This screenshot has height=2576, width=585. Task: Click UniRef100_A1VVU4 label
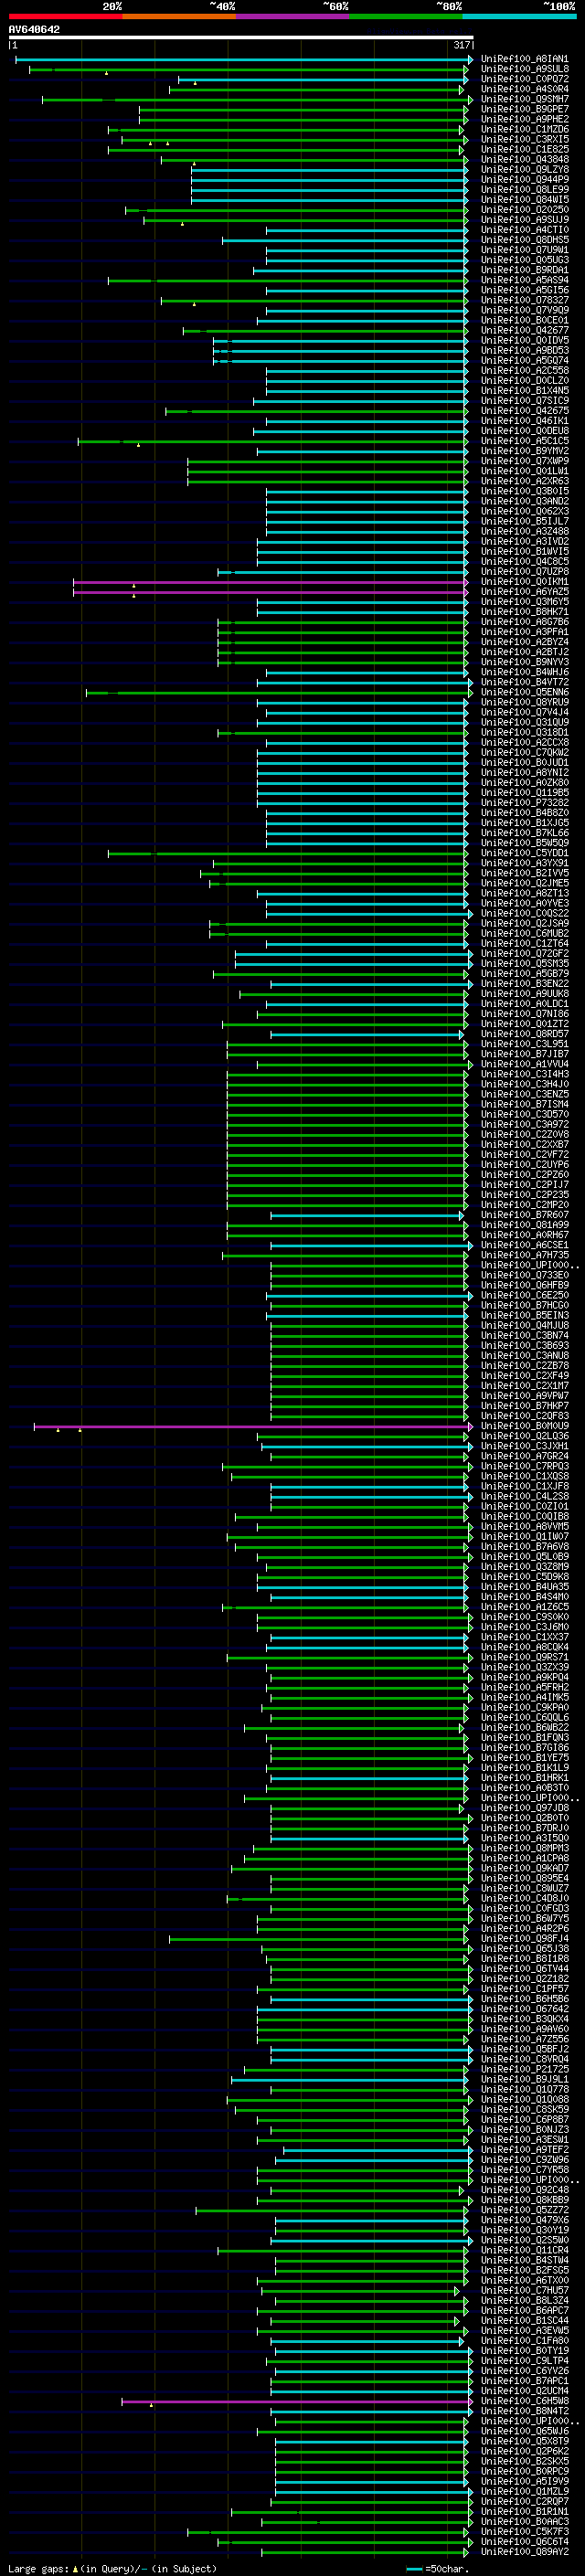click(x=525, y=1064)
